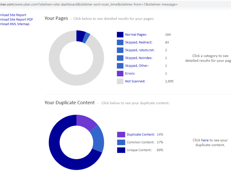Image resolution: width=231 pixels, height=173 pixels.
Task: Open the Duplicate Content link
Action: [x=141, y=134]
